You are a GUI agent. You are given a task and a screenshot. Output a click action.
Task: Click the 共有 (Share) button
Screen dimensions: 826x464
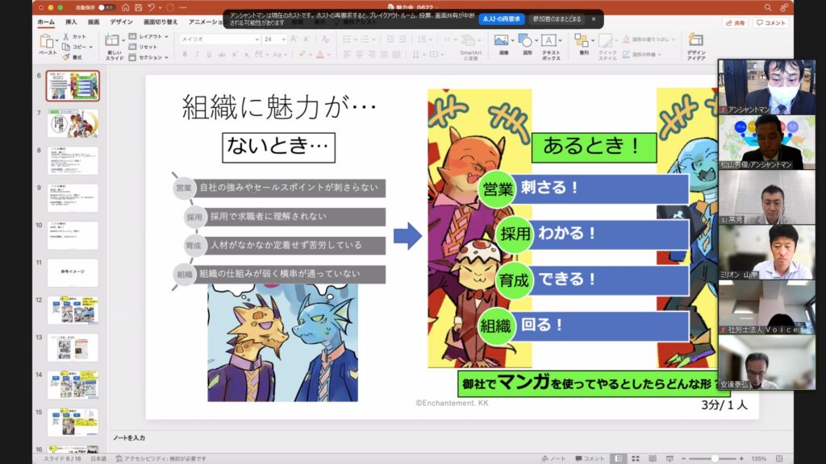click(736, 23)
